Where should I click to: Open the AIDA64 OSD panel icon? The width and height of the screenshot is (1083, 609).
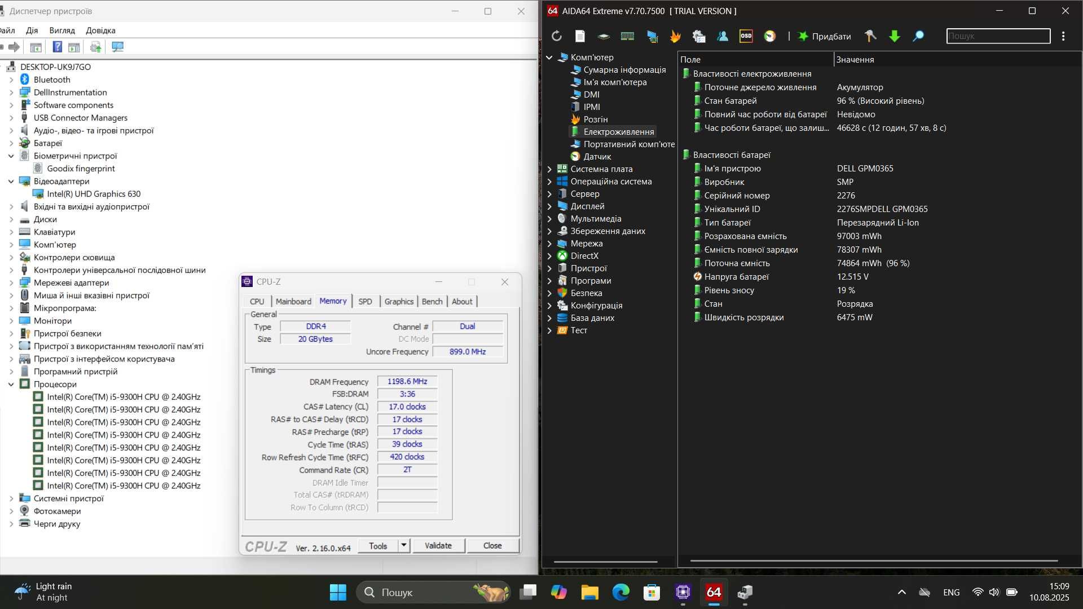(746, 36)
